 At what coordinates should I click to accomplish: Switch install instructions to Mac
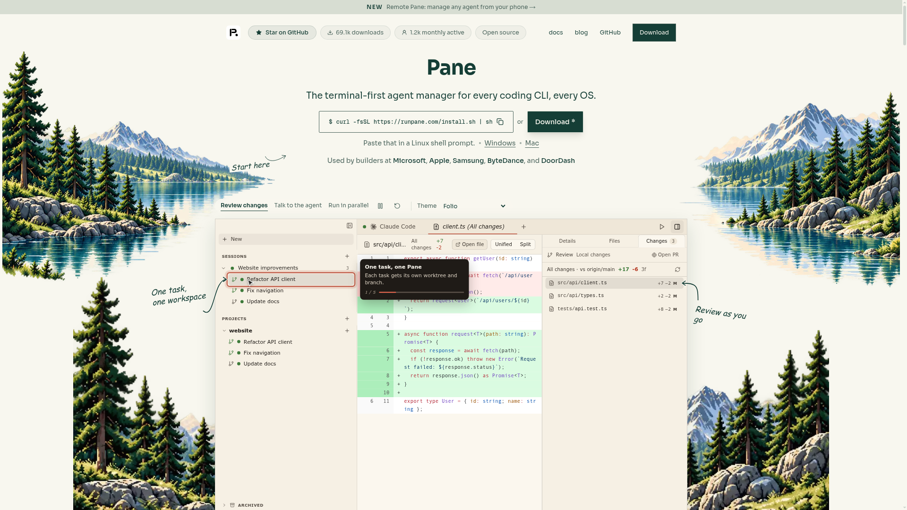[532, 143]
